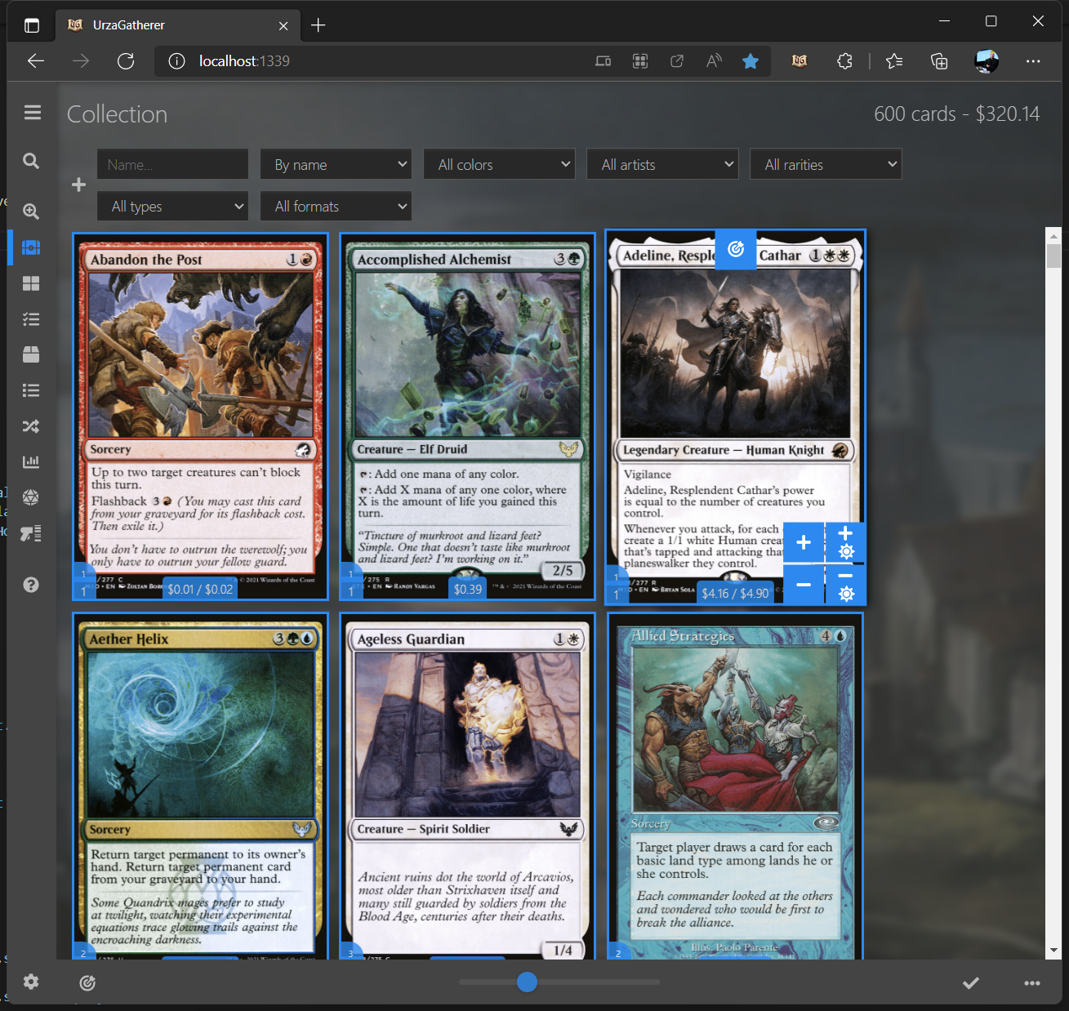Open a new browser tab
The width and height of the screenshot is (1069, 1011).
pos(318,25)
